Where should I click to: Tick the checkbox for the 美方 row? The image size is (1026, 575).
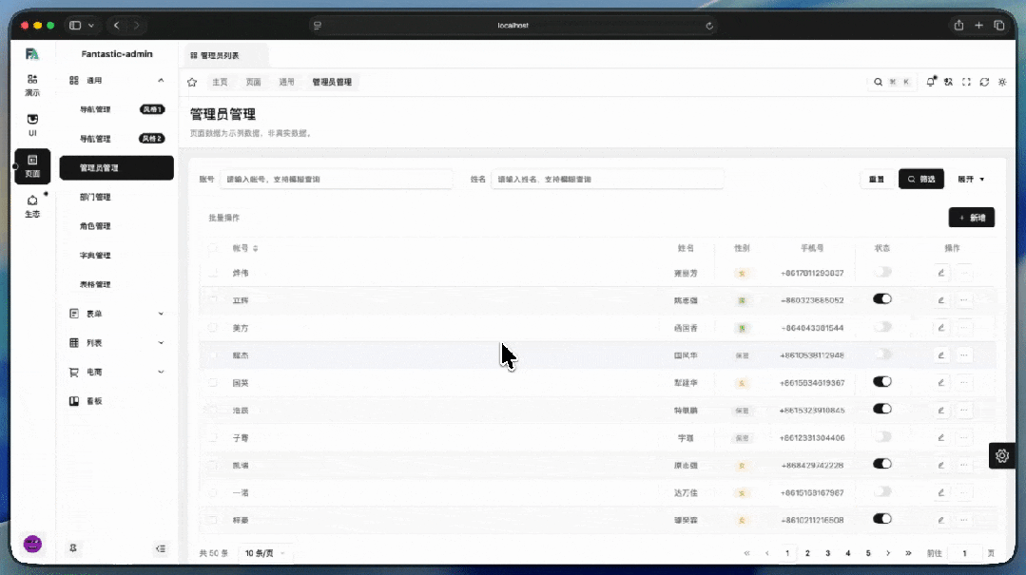(213, 328)
